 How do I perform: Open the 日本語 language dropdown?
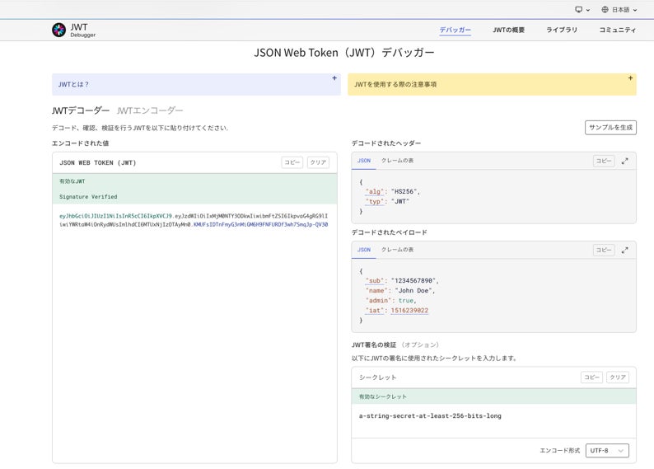pos(624,10)
